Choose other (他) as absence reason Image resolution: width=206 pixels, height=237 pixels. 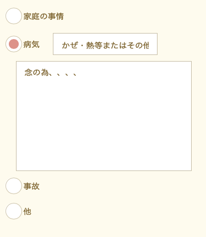pyautogui.click(x=14, y=211)
